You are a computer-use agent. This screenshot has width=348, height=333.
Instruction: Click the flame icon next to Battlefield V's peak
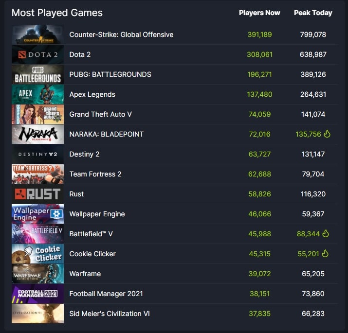click(326, 233)
